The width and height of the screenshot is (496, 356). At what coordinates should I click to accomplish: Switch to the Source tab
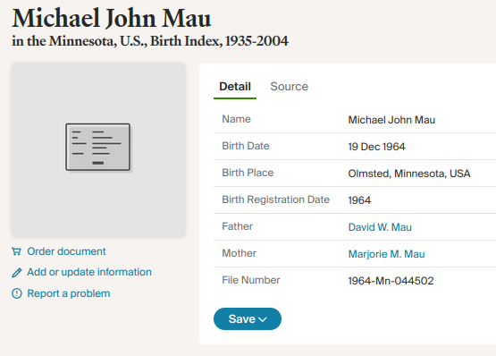(290, 87)
